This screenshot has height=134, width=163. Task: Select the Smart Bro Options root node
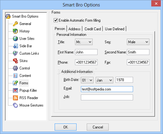pyautogui.click(x=25, y=16)
